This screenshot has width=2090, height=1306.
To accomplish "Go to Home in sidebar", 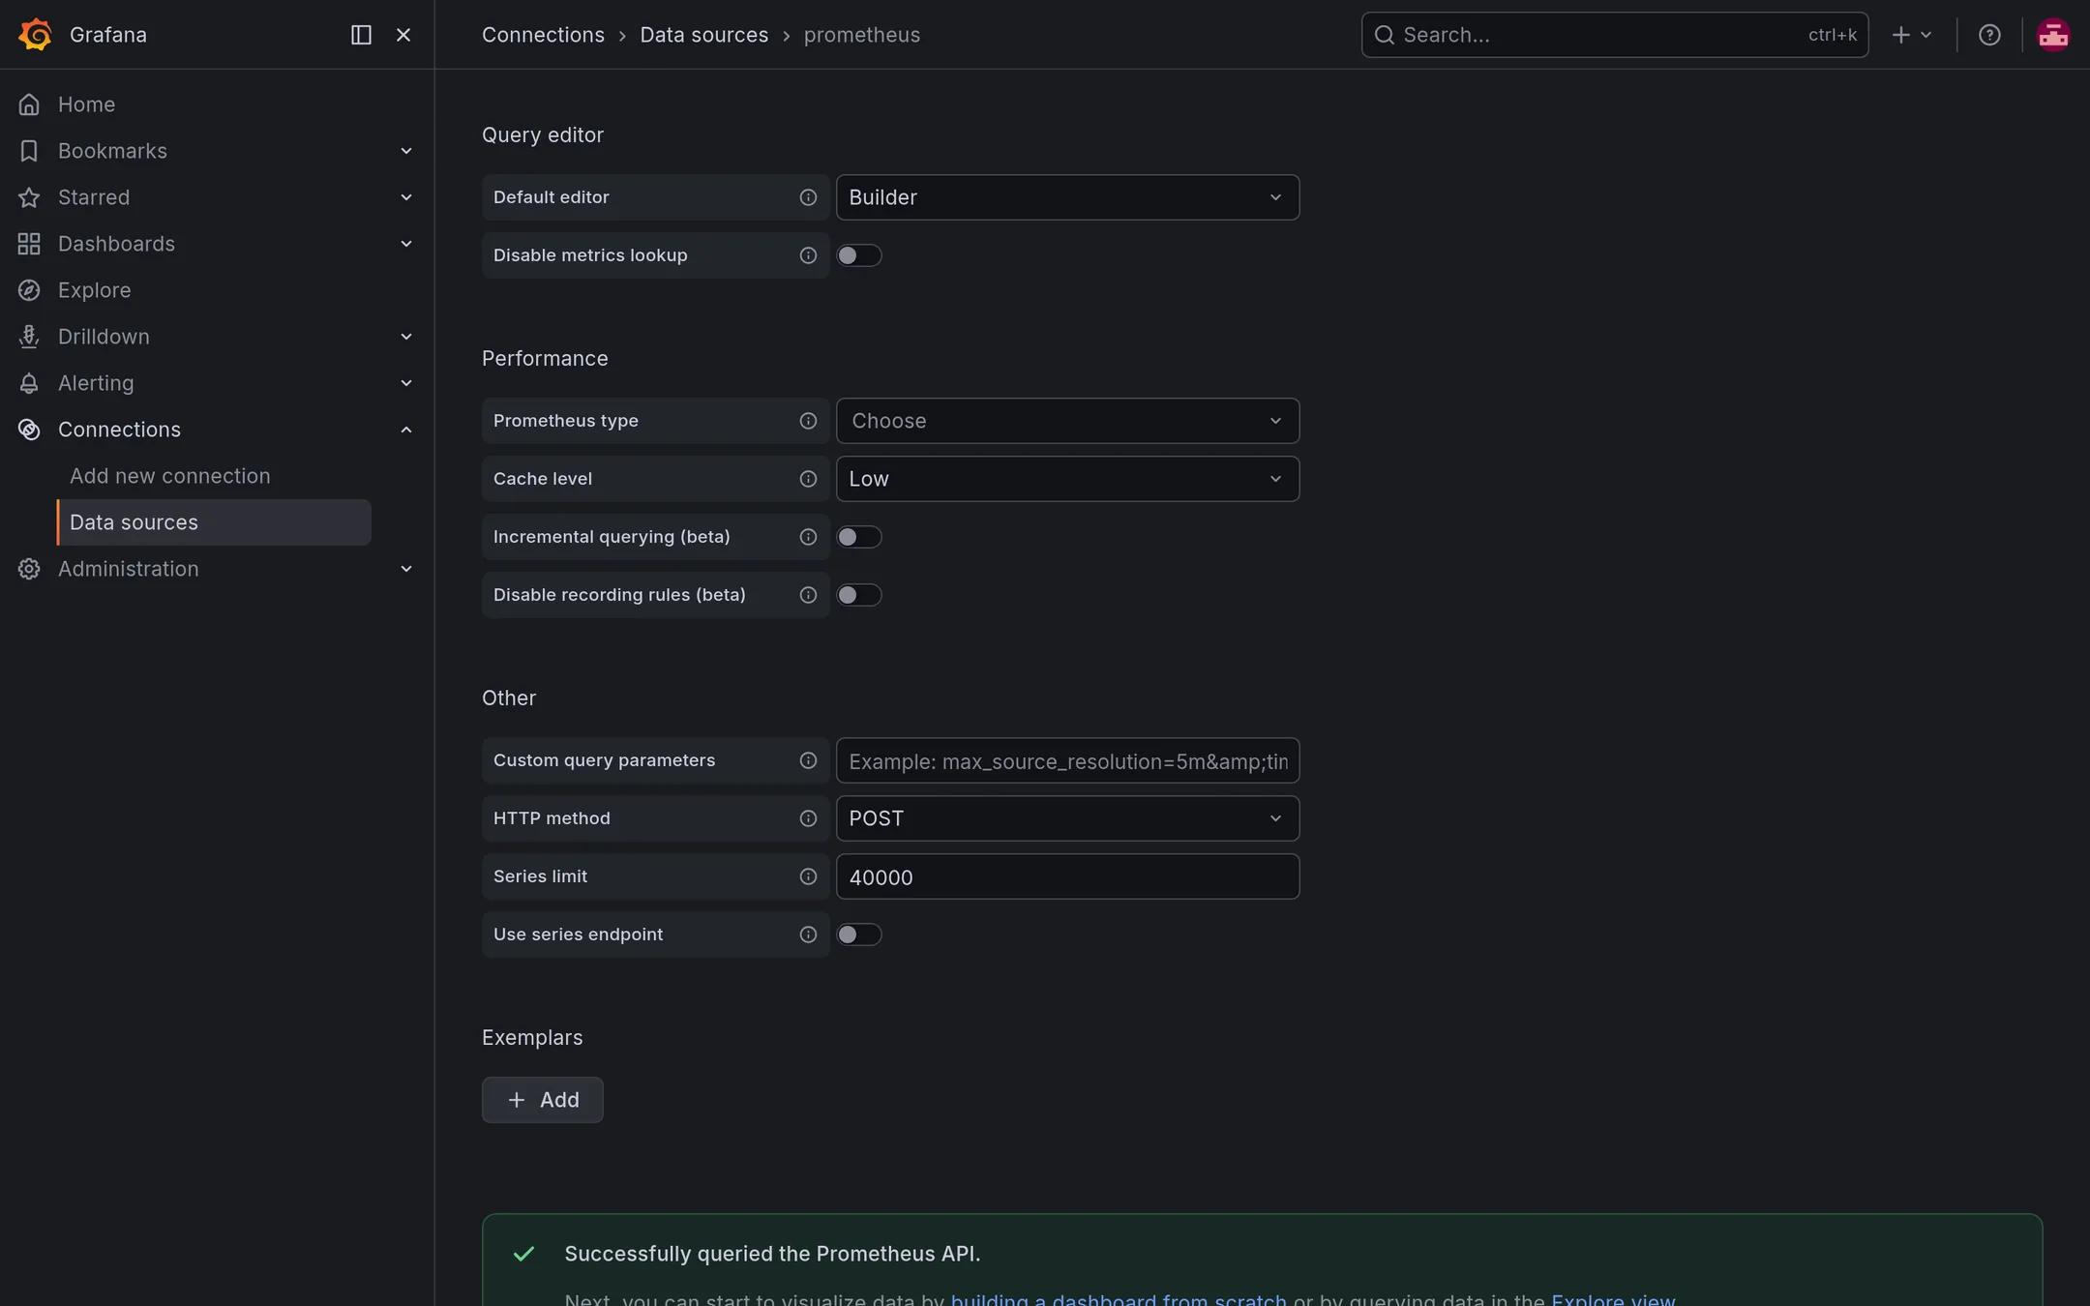I will [x=86, y=104].
